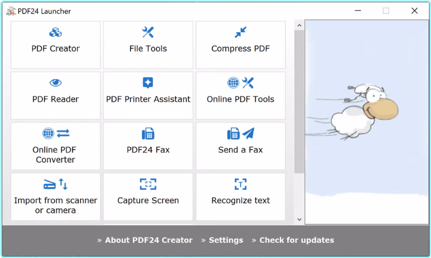Open the Recognize text label
This screenshot has width=431, height=258.
(x=240, y=201)
